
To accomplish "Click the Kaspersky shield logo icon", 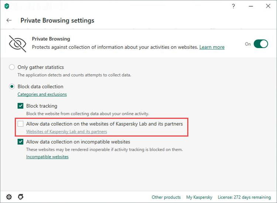I will pos(7,6).
